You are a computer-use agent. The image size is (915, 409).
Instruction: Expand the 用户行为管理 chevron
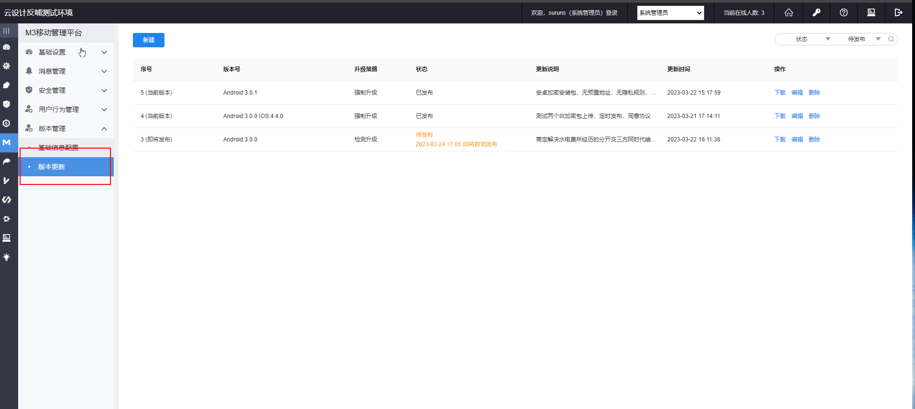click(x=104, y=109)
